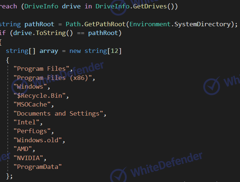Click the "Intel" string entry

pyautogui.click(x=26, y=122)
